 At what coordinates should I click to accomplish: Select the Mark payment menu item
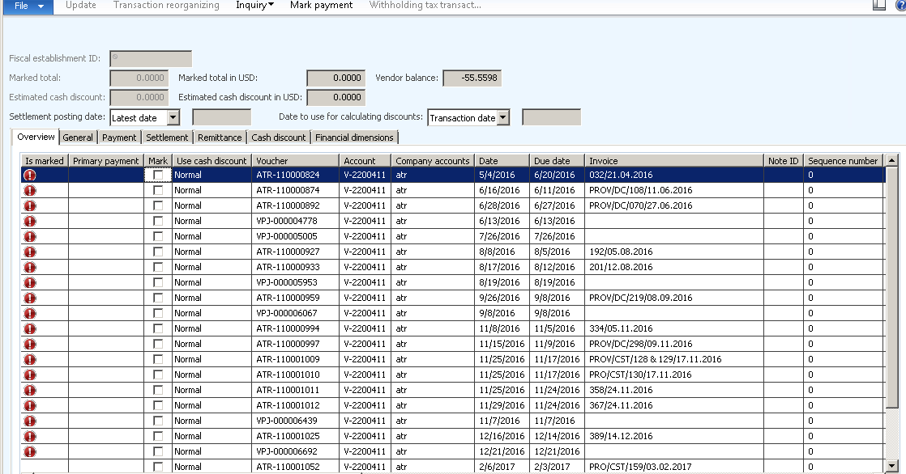click(x=319, y=5)
